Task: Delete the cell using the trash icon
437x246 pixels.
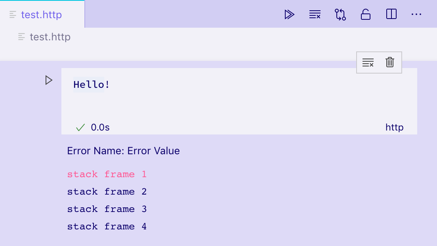Action: point(389,62)
